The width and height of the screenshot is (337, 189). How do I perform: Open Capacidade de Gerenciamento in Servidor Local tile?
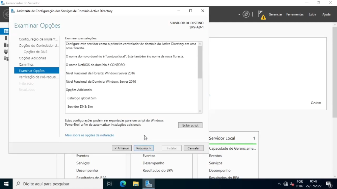(232, 148)
